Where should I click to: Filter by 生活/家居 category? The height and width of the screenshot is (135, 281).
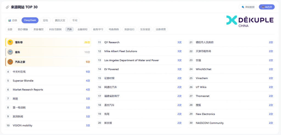pos(145,29)
